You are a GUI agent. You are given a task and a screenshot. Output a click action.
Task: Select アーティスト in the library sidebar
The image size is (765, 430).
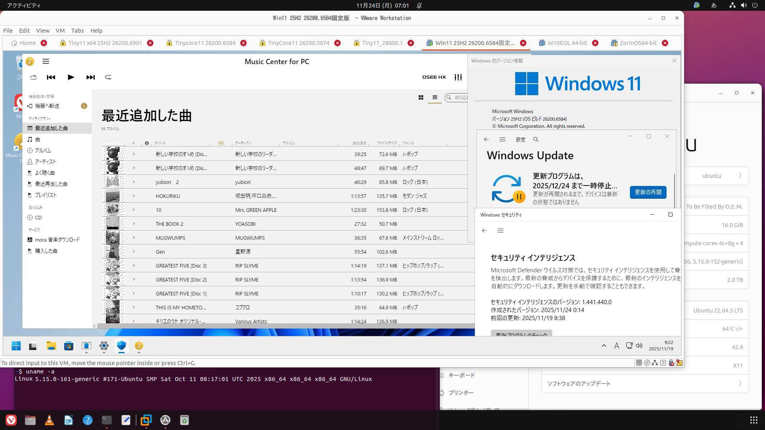pos(45,162)
